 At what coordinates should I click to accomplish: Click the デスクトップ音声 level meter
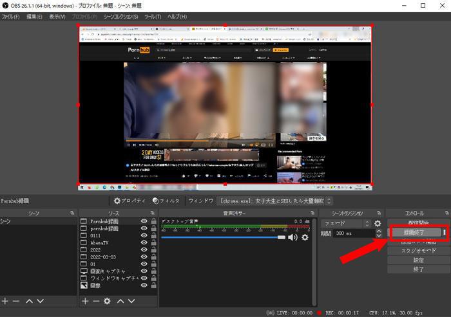coord(235,228)
